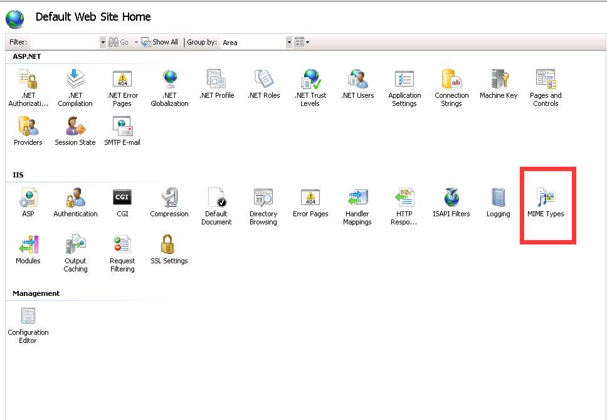The image size is (607, 420).
Task: Open the SSL Settings feature
Action: pos(169,249)
